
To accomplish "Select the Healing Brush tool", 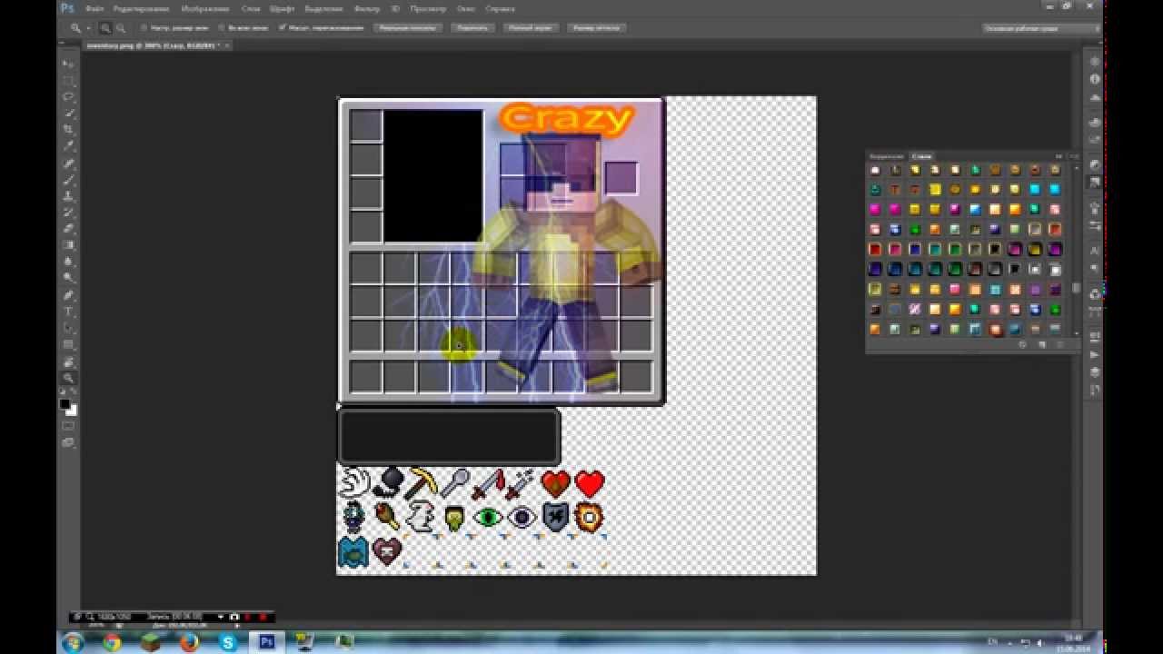I will tap(68, 163).
